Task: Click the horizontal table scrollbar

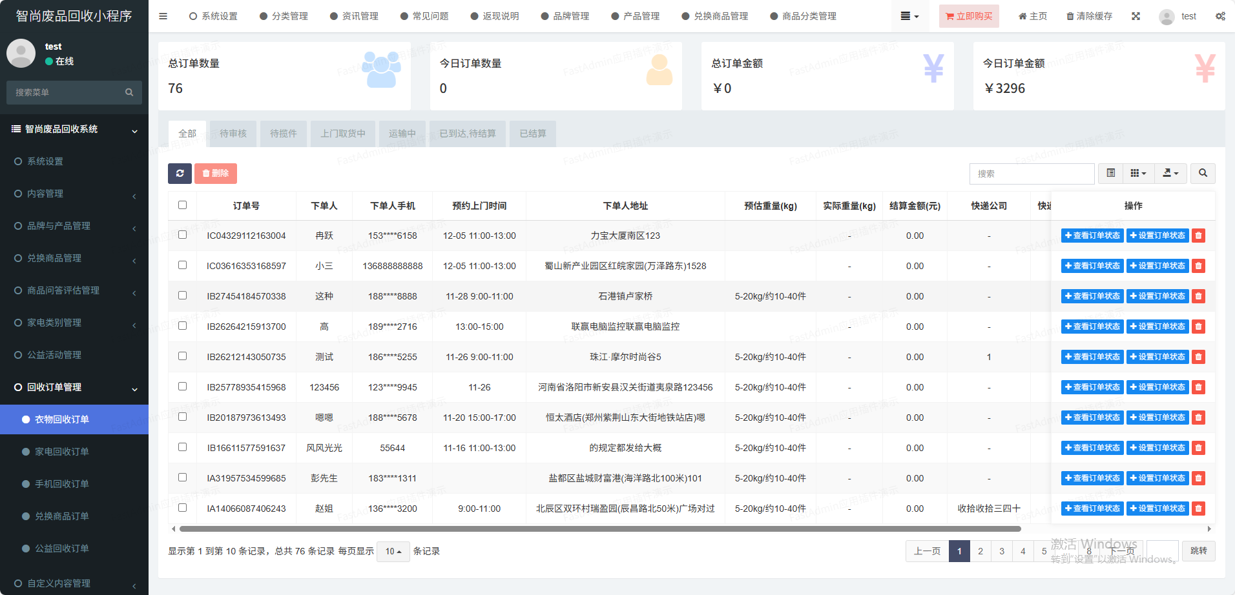Action: pos(599,529)
